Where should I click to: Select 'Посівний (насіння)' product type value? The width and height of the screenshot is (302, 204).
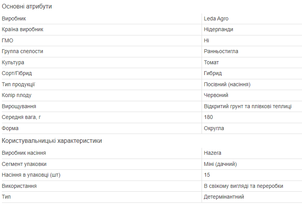[227, 85]
